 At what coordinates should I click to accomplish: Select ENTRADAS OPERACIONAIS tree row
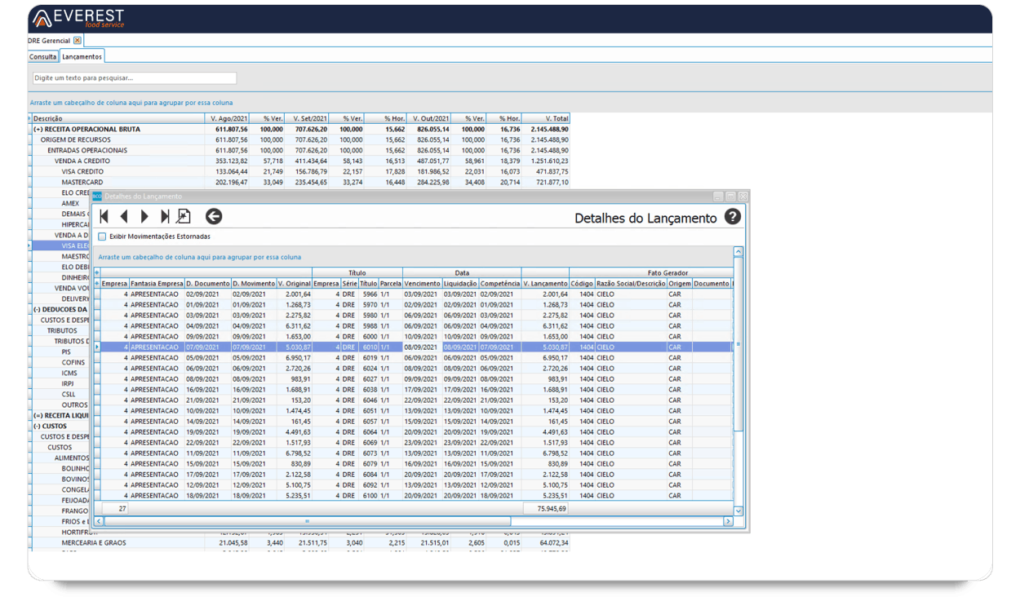tap(300, 151)
